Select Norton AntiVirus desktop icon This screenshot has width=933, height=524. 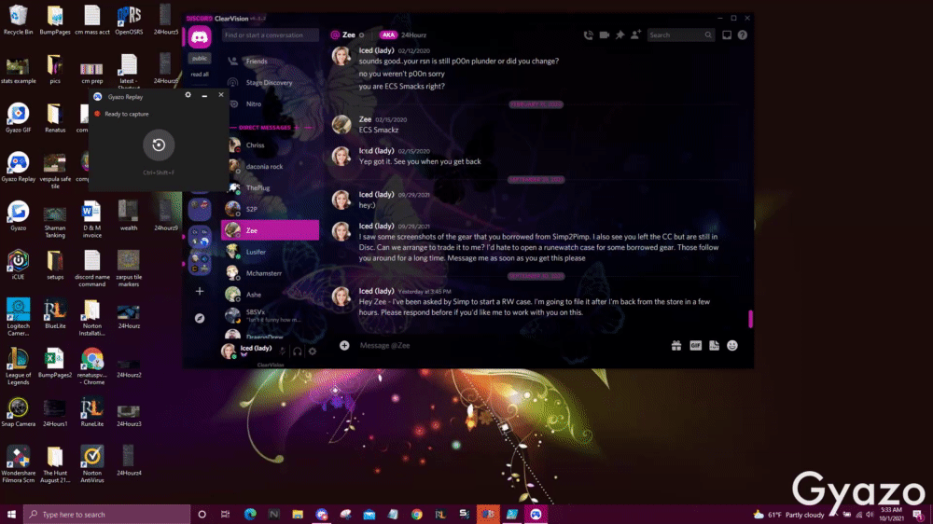(91, 464)
